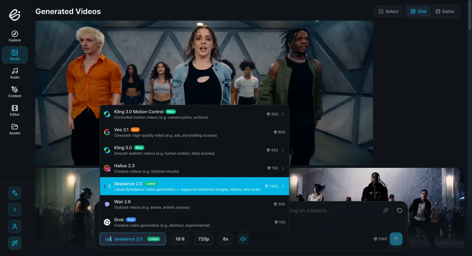Image resolution: width=472 pixels, height=256 pixels.
Task: Open the Media section
Action: tap(15, 55)
